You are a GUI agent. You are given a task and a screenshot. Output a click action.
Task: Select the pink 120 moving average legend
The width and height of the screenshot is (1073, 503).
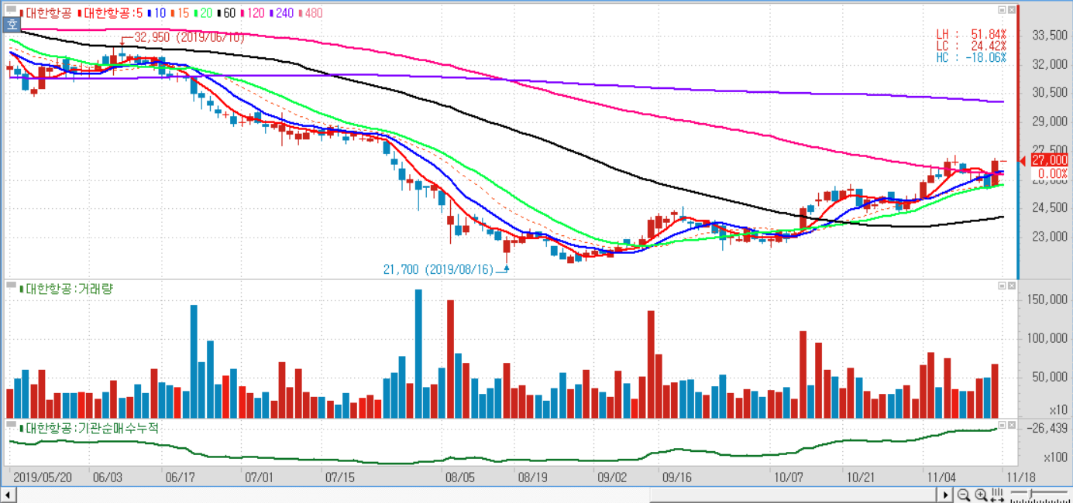[x=254, y=13]
